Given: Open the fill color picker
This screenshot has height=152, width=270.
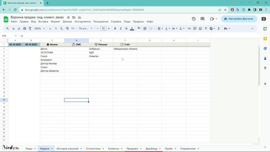Looking at the screenshot, I should (139, 28).
